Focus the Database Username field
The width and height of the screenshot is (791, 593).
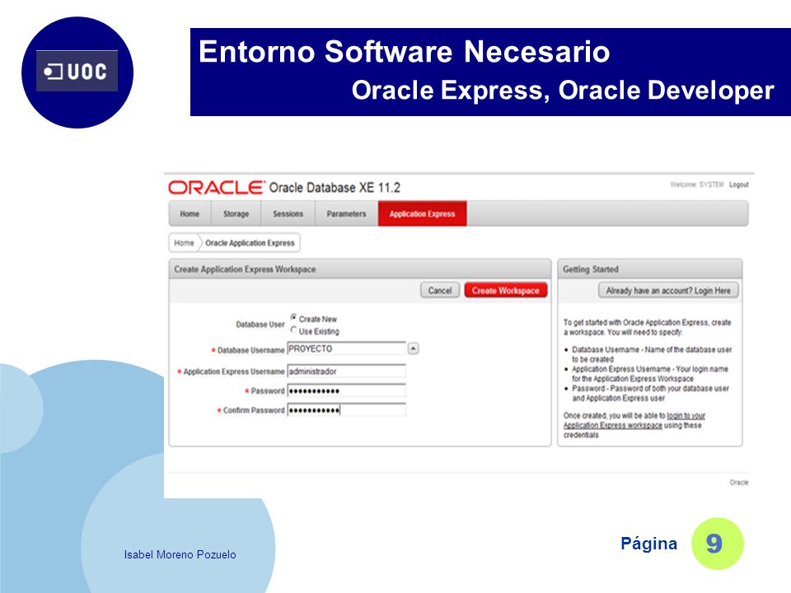pyautogui.click(x=346, y=348)
